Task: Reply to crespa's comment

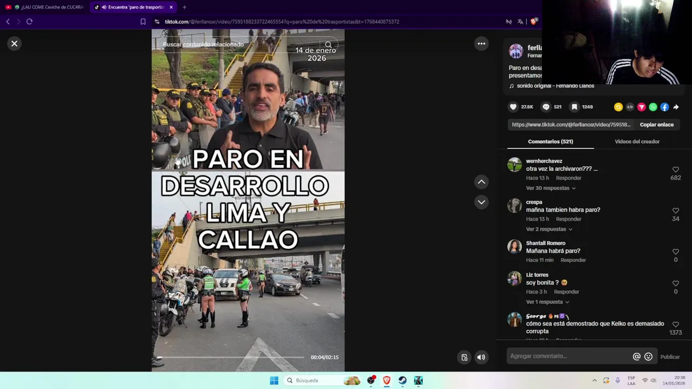Action: (569, 219)
